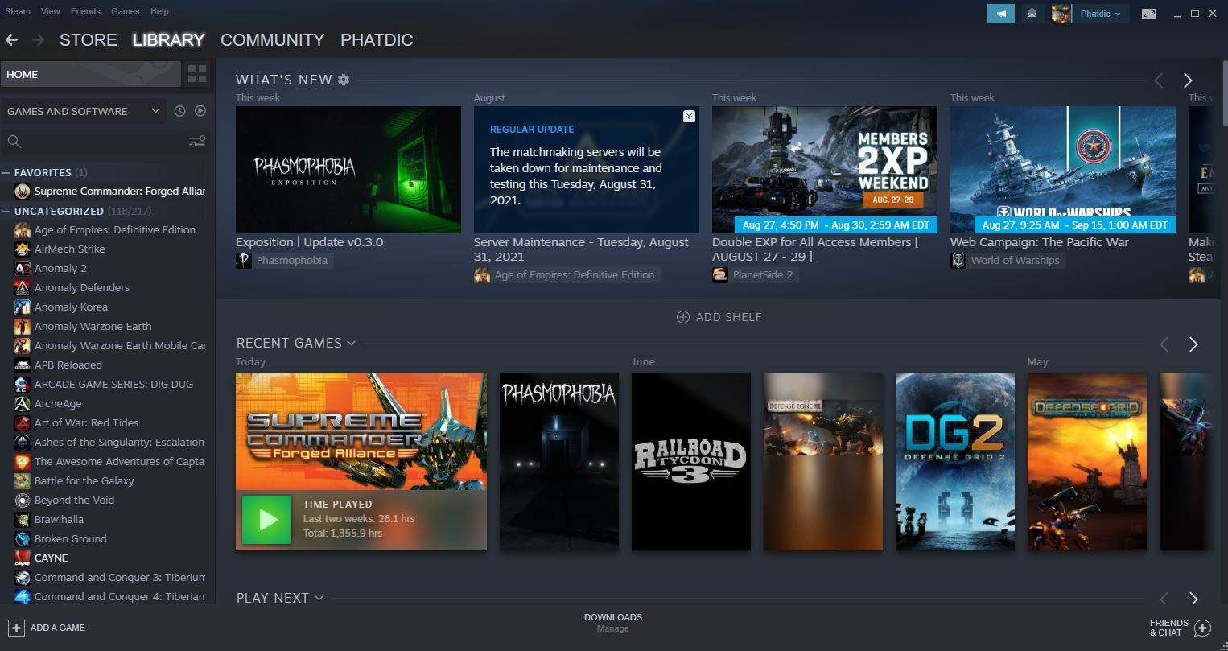Viewport: 1228px width, 651px height.
Task: Select CAYNE in the library list
Action: point(51,558)
